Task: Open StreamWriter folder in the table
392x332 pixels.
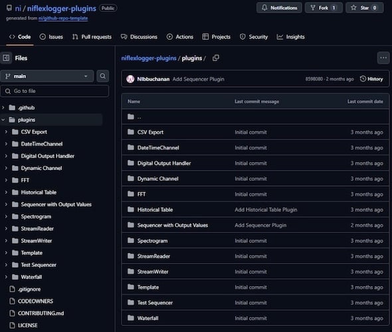Action: pyautogui.click(x=153, y=272)
